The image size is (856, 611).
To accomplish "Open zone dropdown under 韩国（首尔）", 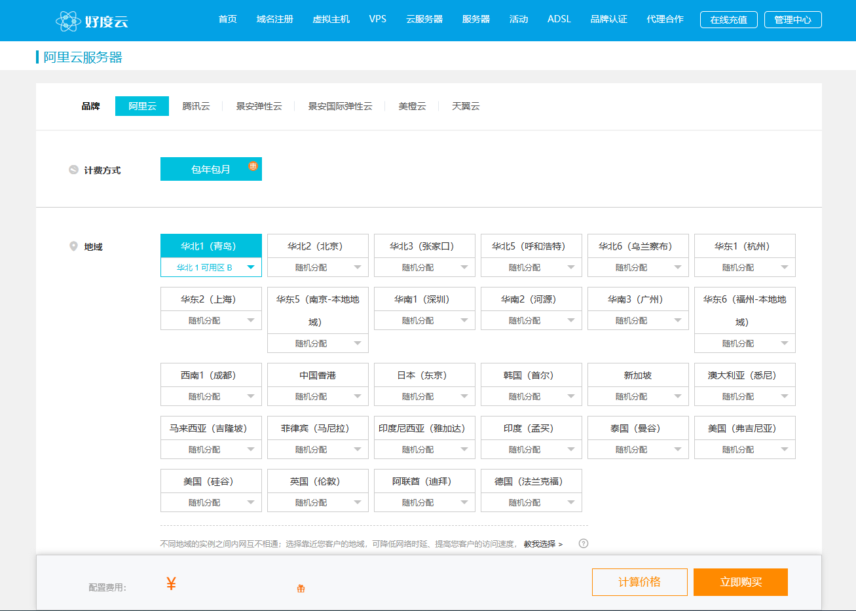I will pos(531,396).
